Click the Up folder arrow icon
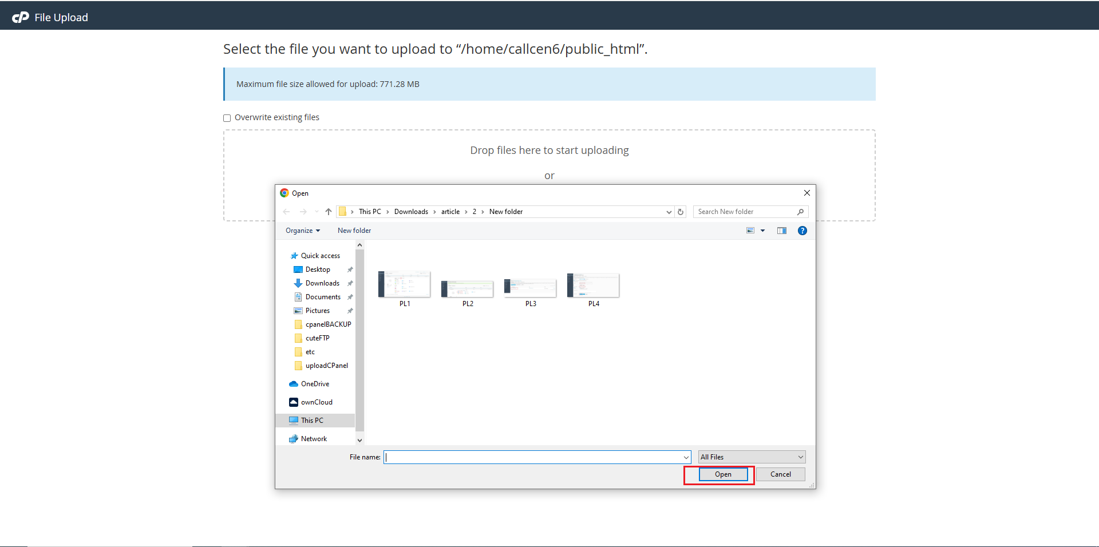 click(329, 212)
